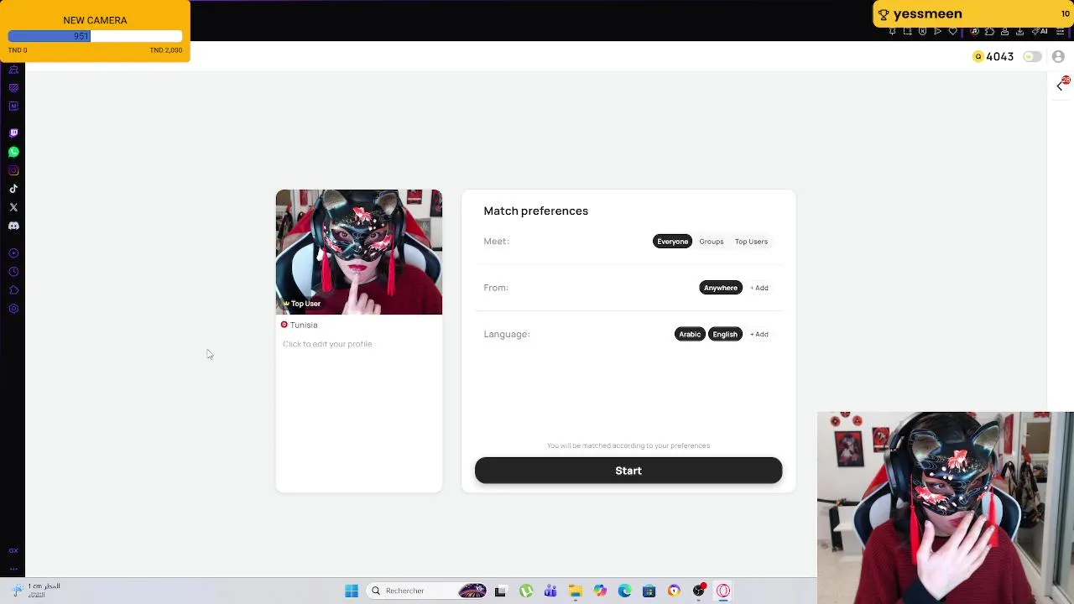Open downloads icon in browser toolbar
Screen dimensions: 1074x604
(1019, 31)
